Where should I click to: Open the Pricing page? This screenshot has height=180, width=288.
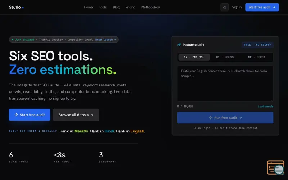coord(130,7)
